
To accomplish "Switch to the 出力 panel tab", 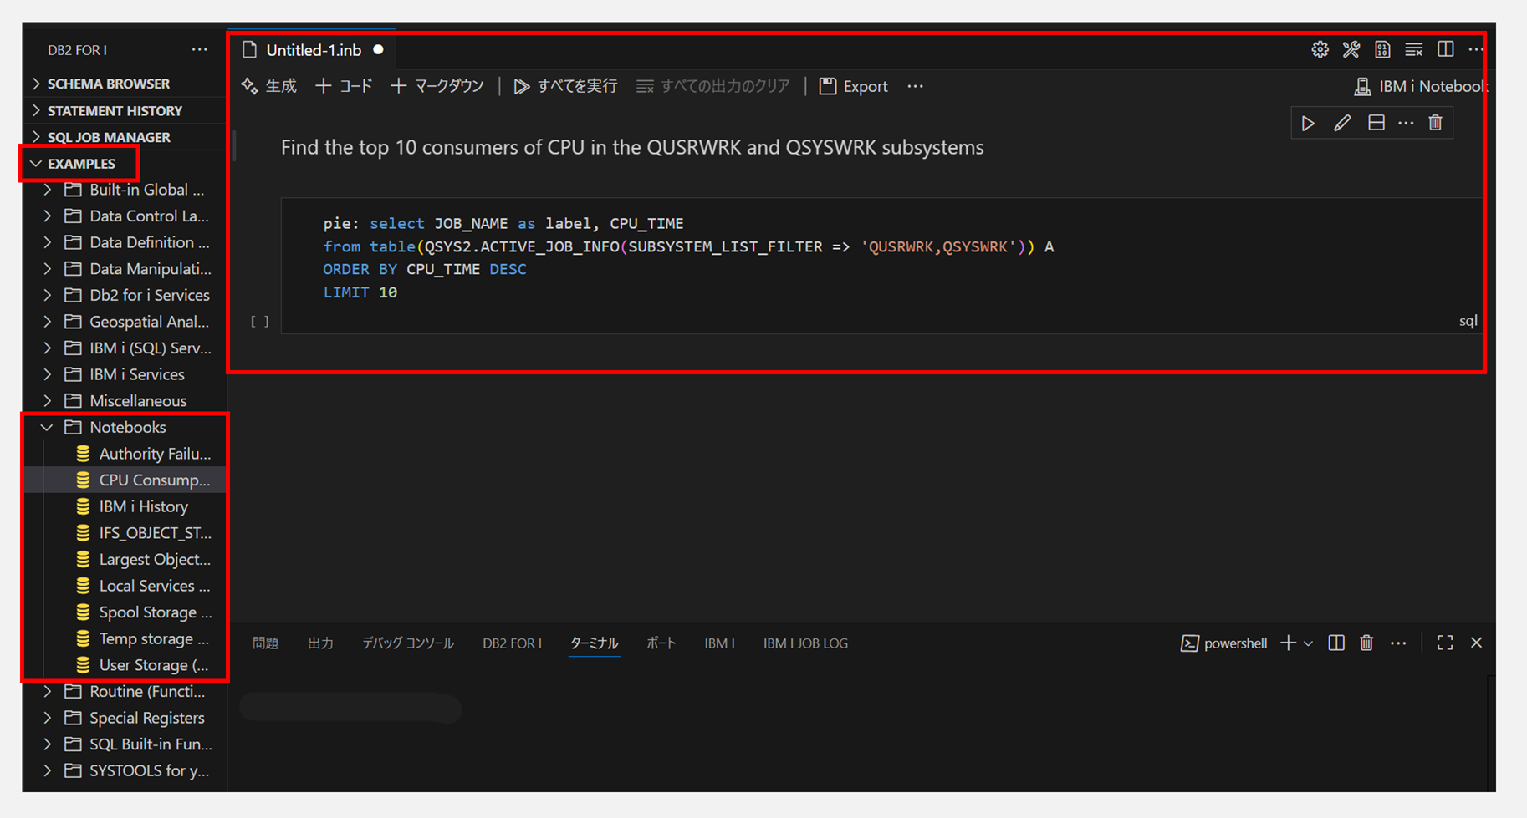I will pyautogui.click(x=320, y=643).
